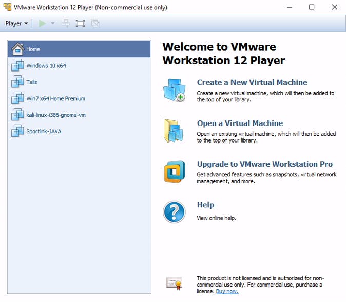The height and width of the screenshot is (302, 346).
Task: Minimize the VMware Player window
Action: (x=290, y=7)
